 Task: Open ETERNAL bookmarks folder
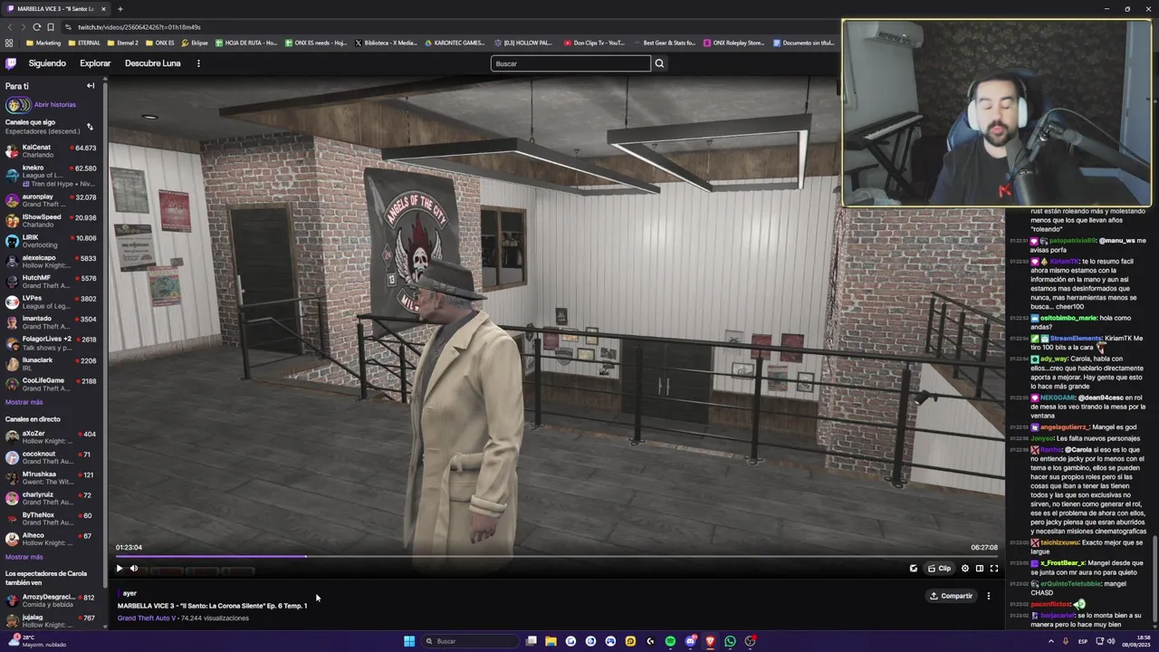(x=84, y=43)
